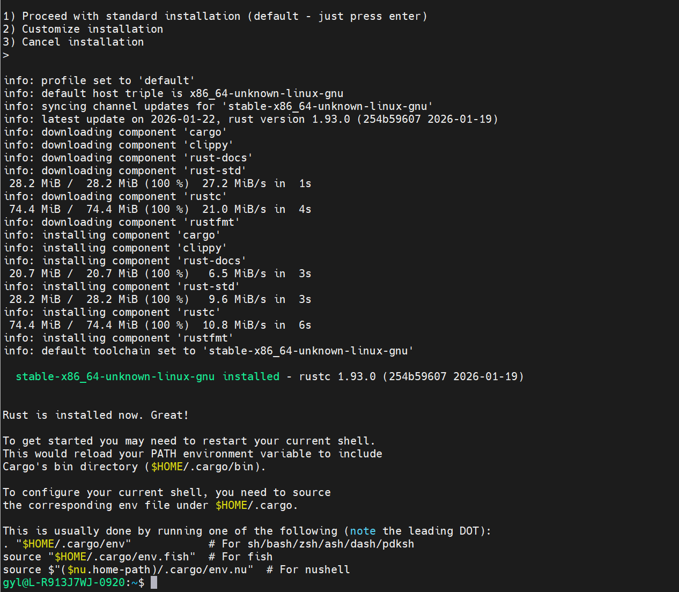Click the 'Cancel installation' option line

click(x=73, y=42)
